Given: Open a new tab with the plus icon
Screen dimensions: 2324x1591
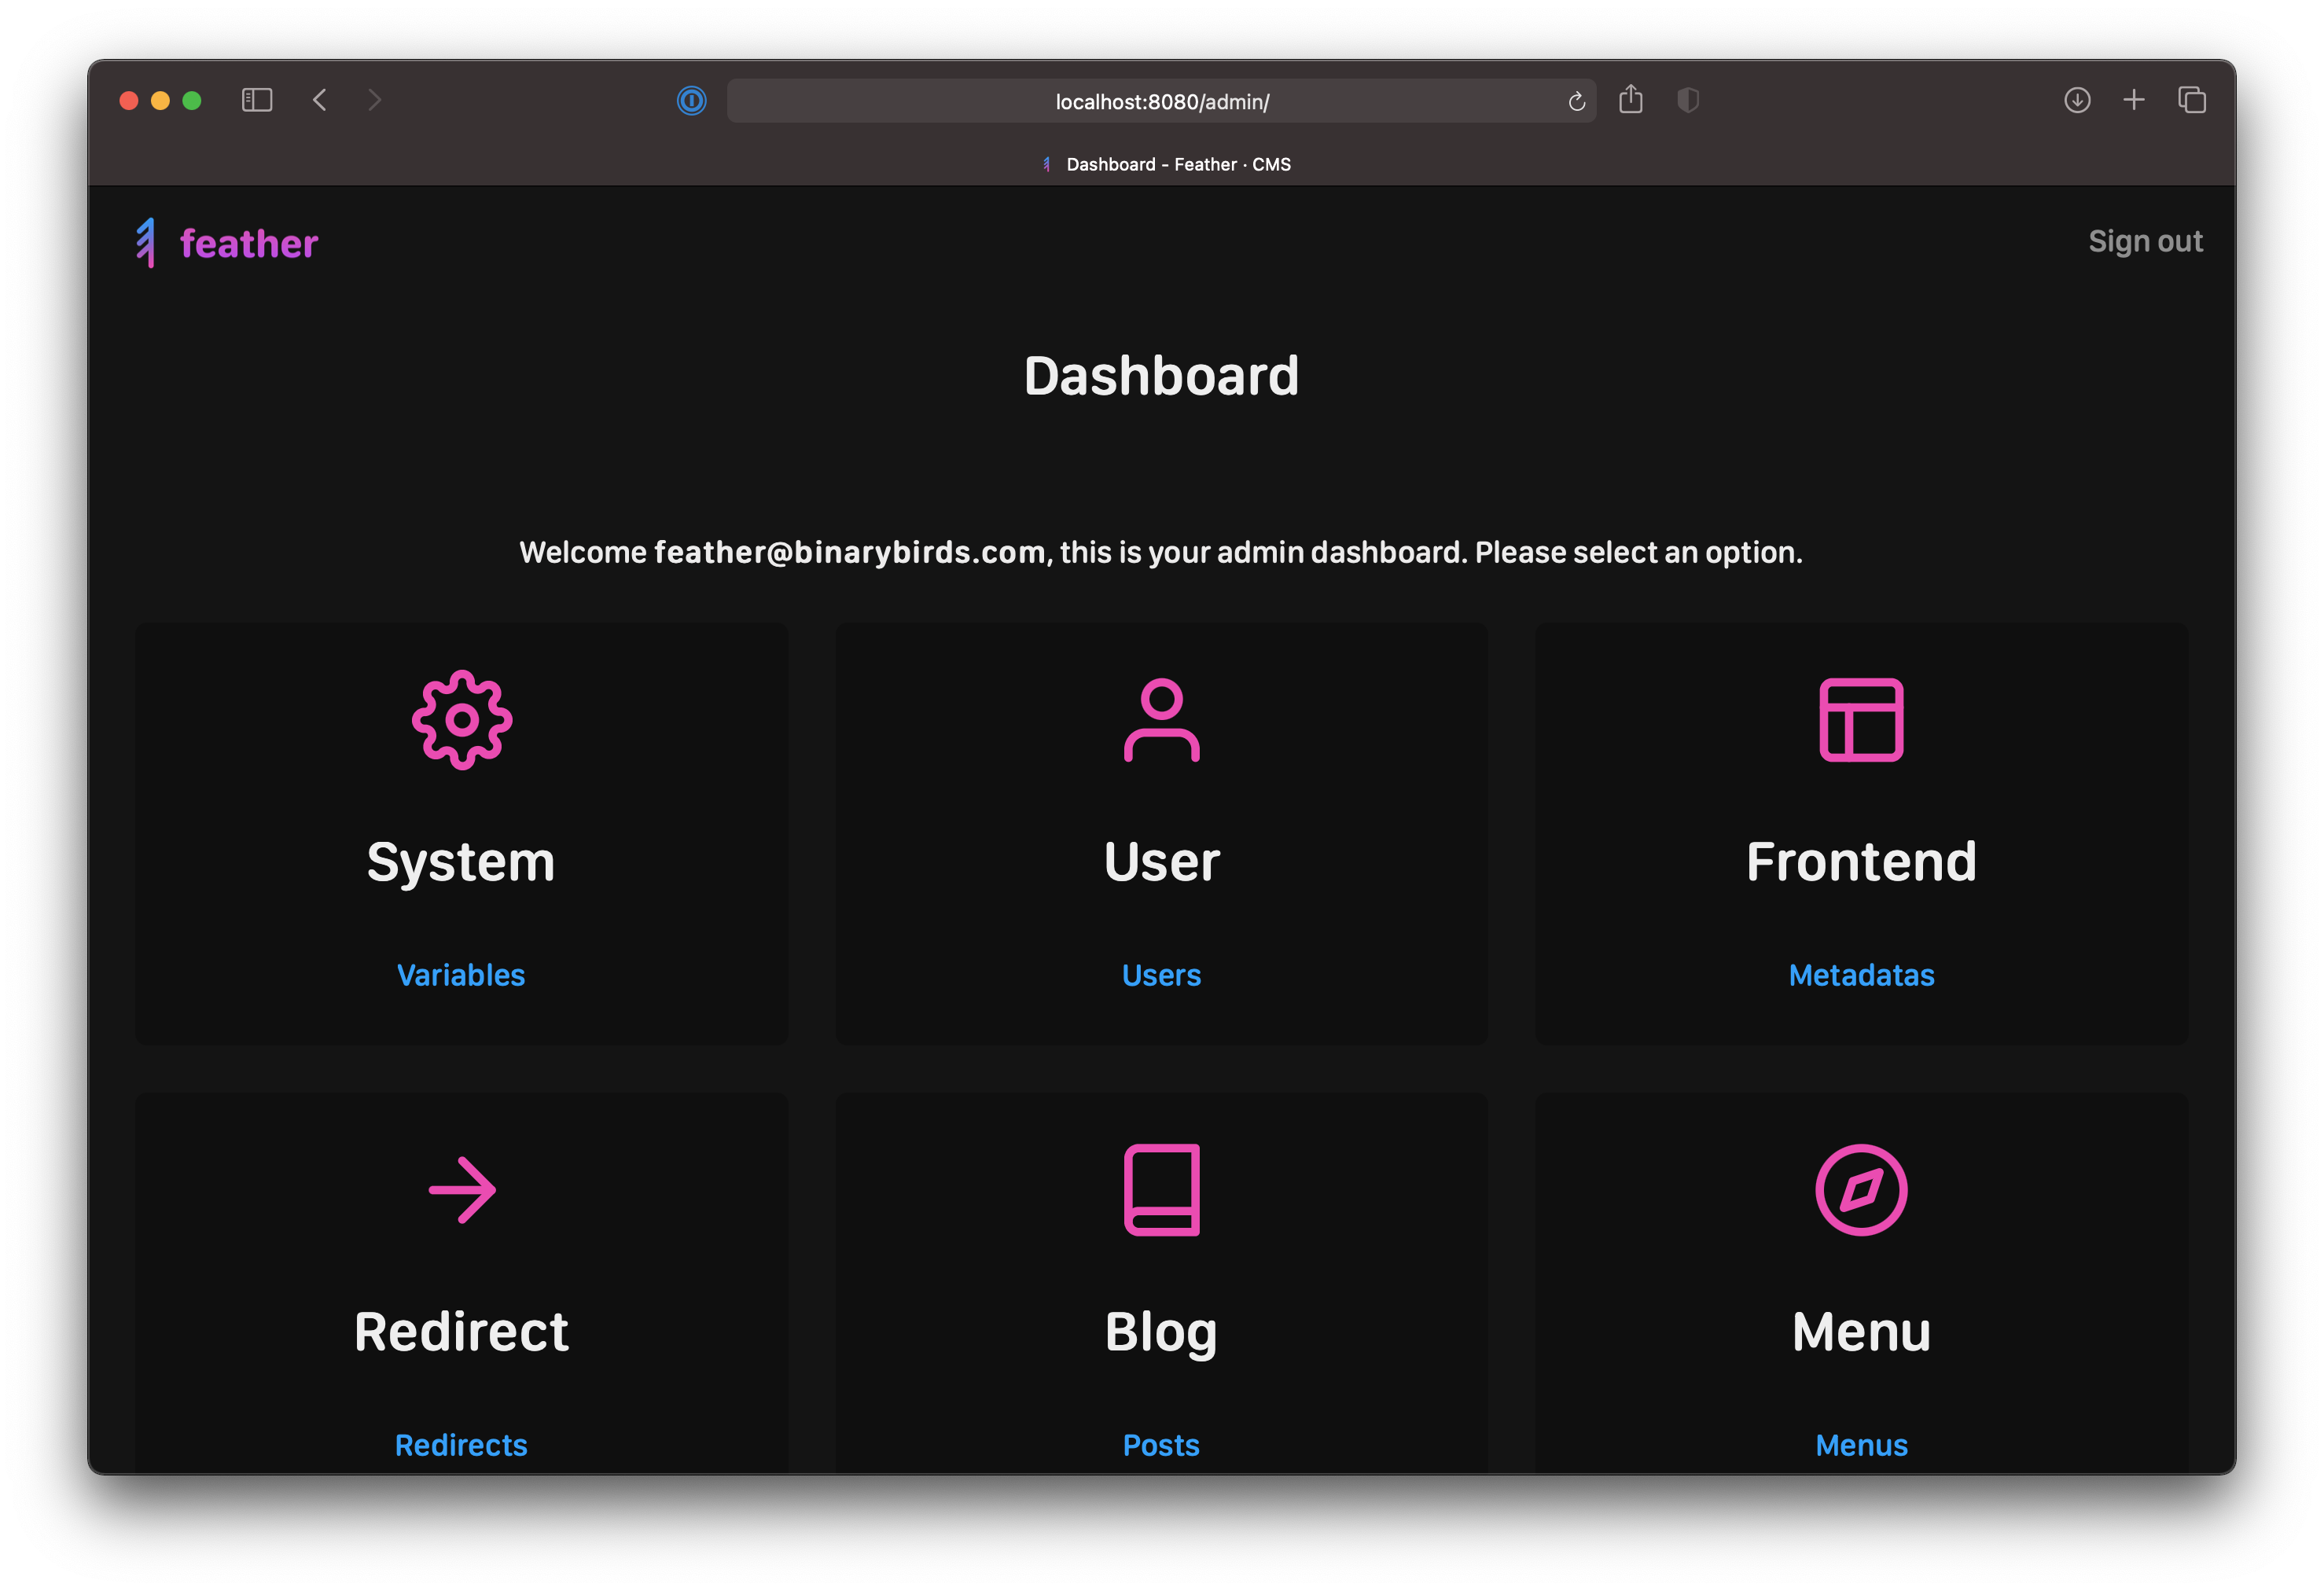Looking at the screenshot, I should tap(2134, 100).
